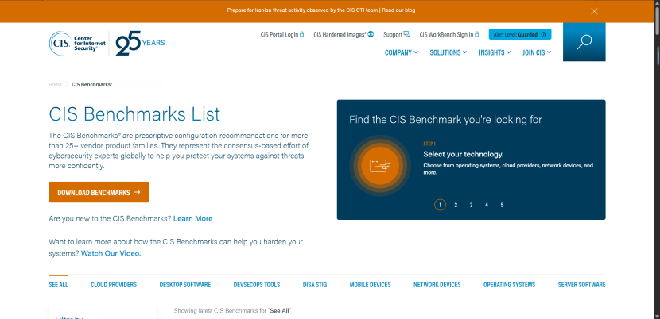Select step 5 in the benchmark finder
The height and width of the screenshot is (319, 660).
(x=502, y=205)
